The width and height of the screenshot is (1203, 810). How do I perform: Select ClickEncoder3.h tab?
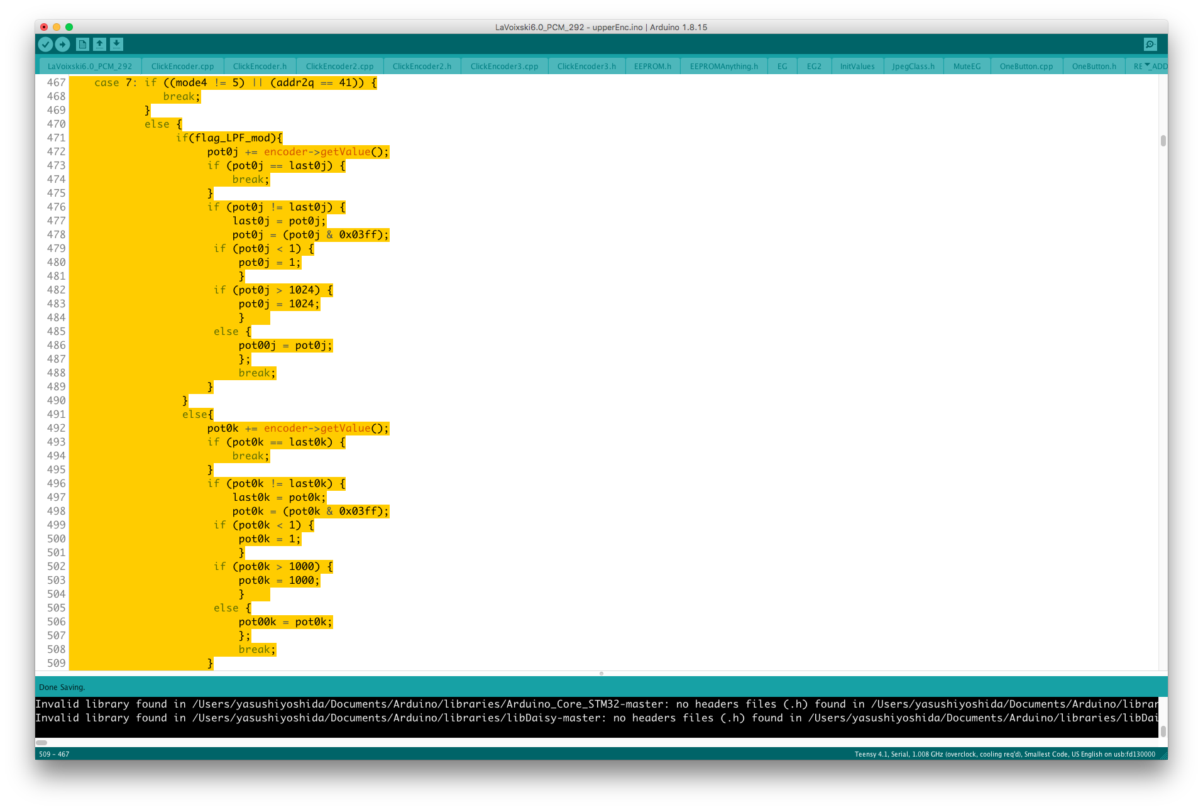(x=586, y=66)
